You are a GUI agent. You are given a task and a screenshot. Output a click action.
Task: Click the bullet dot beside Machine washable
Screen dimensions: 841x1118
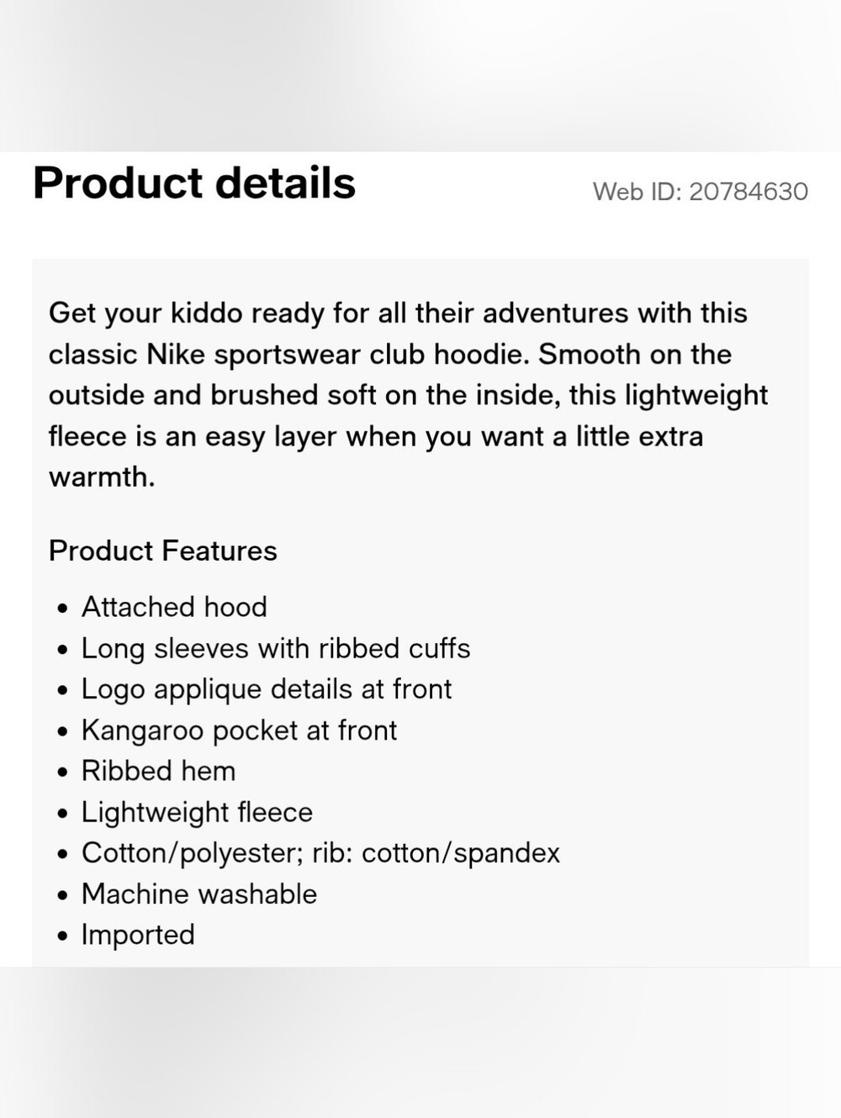click(62, 895)
